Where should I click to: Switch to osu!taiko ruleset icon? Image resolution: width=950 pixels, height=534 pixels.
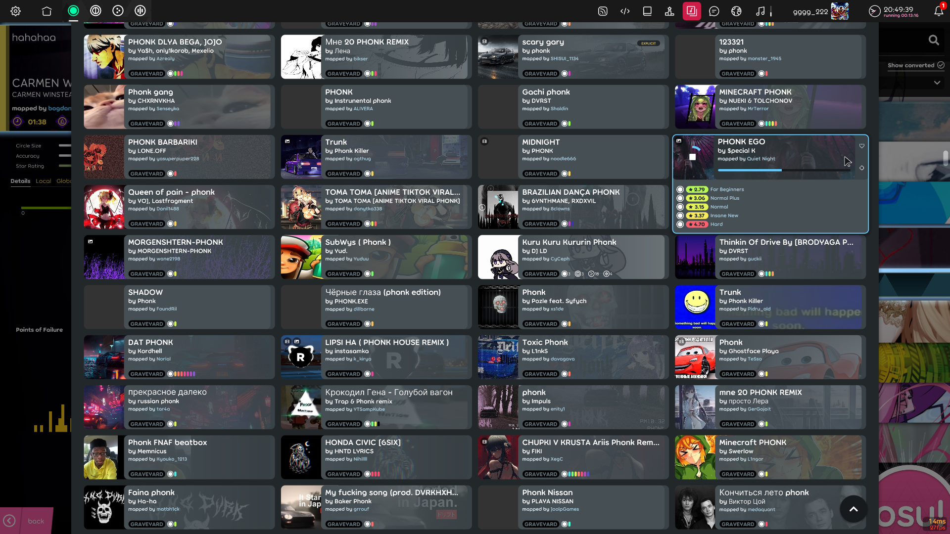95,11
